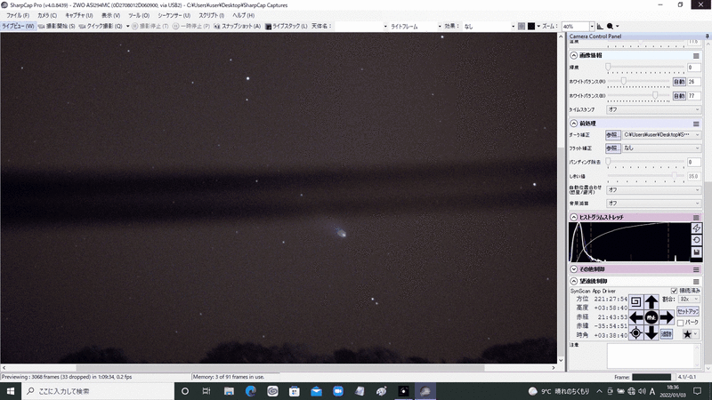Open the 自動位置合わせ dropdown
Screen dimensions: 712x400
click(653, 190)
